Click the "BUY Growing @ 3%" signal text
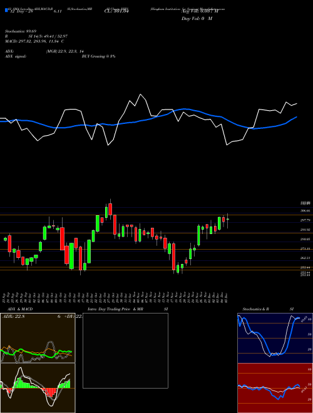The height and width of the screenshot is (413, 313). (x=98, y=56)
